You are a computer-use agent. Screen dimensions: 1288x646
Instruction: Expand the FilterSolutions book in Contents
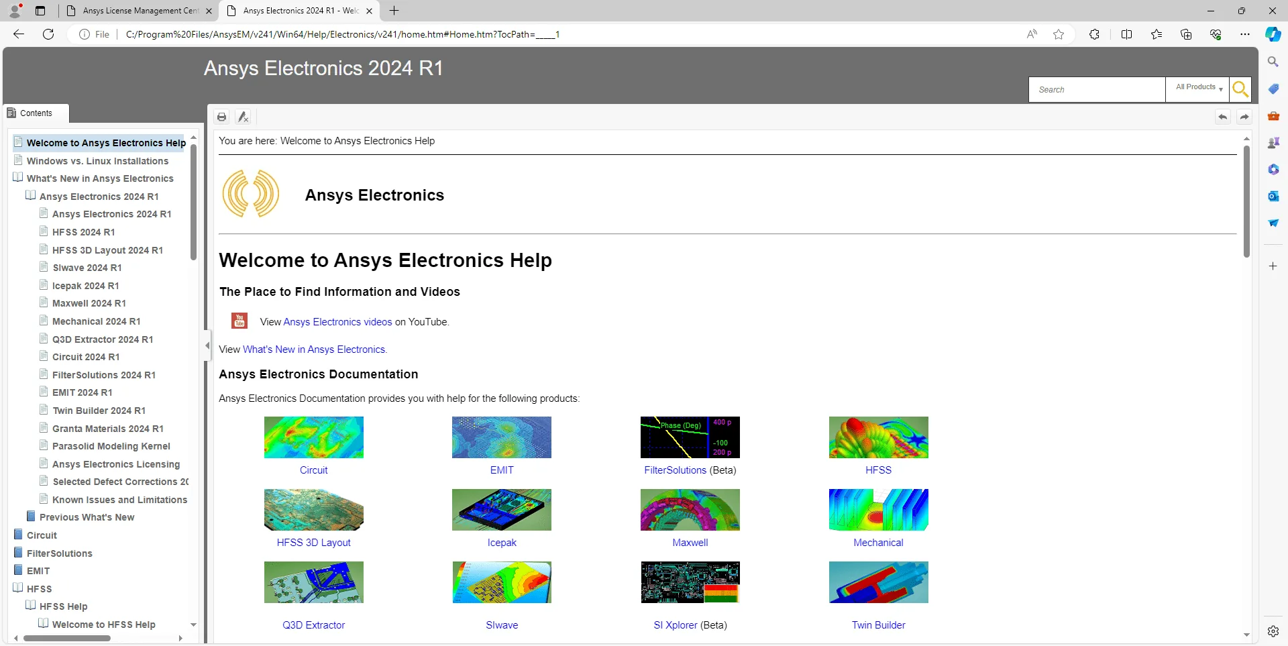coord(18,553)
